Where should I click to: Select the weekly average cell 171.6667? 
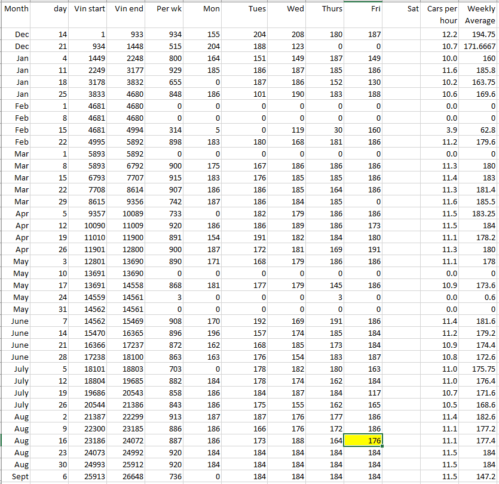pyautogui.click(x=479, y=46)
